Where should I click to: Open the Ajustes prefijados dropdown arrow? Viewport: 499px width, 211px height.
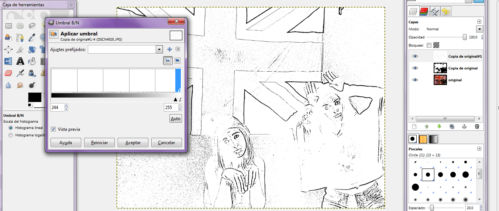click(x=159, y=49)
